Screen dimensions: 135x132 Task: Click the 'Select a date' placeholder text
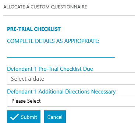28,78
